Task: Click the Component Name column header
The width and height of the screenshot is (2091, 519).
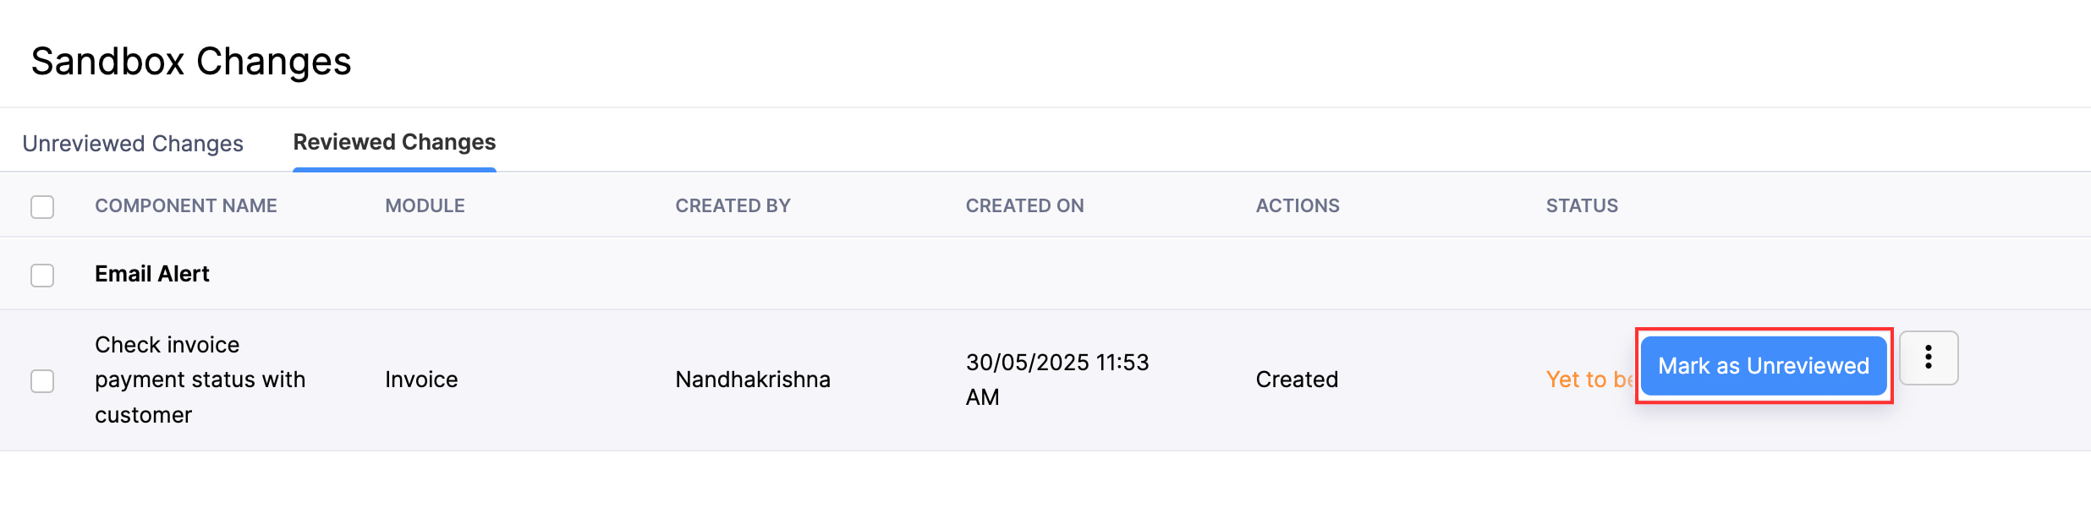Action: (x=186, y=206)
